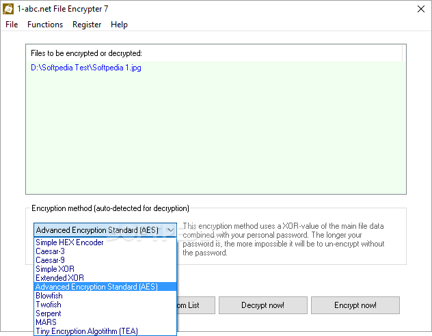Screen dimensions: 432x336
Task: Open the Help menu
Action: (x=119, y=25)
